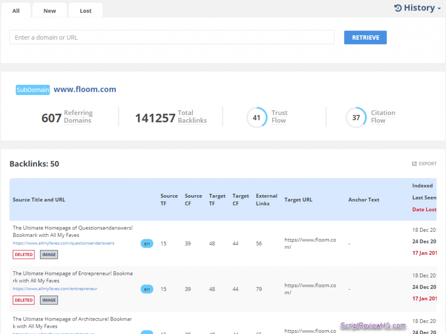Click the Last Seen column header
The width and height of the screenshot is (446, 334).
[424, 197]
